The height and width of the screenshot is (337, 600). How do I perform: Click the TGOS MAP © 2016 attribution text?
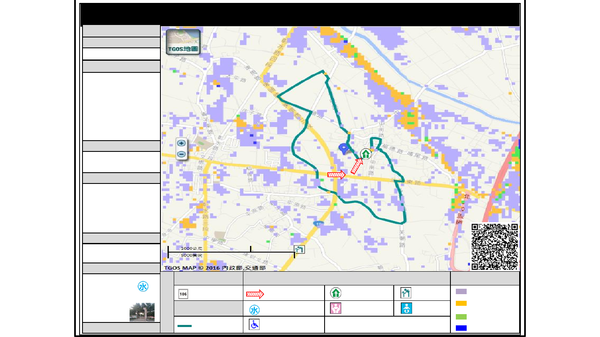[215, 268]
